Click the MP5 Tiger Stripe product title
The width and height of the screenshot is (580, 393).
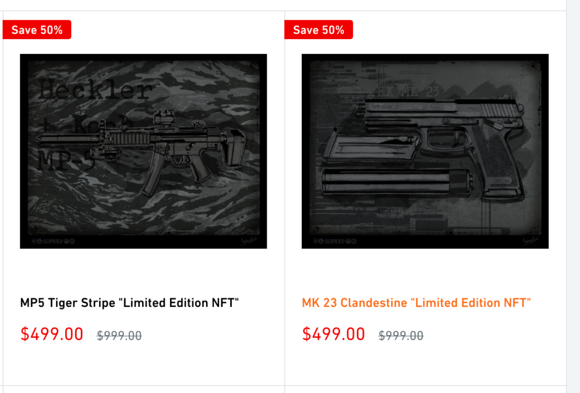[x=130, y=303]
